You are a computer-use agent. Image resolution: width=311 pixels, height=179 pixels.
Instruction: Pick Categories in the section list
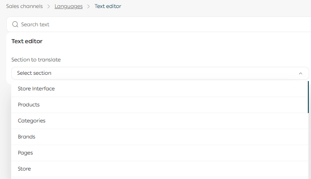point(32,121)
